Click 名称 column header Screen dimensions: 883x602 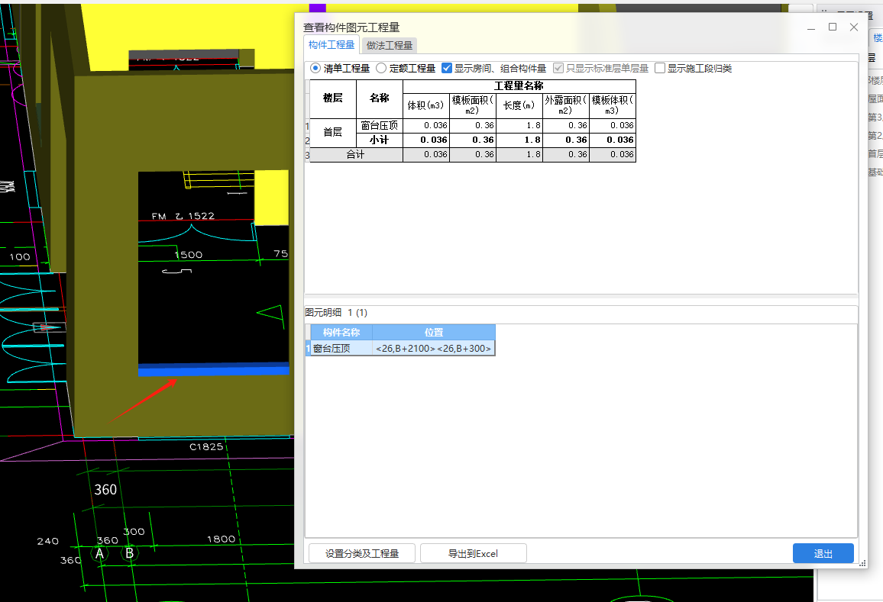[380, 98]
